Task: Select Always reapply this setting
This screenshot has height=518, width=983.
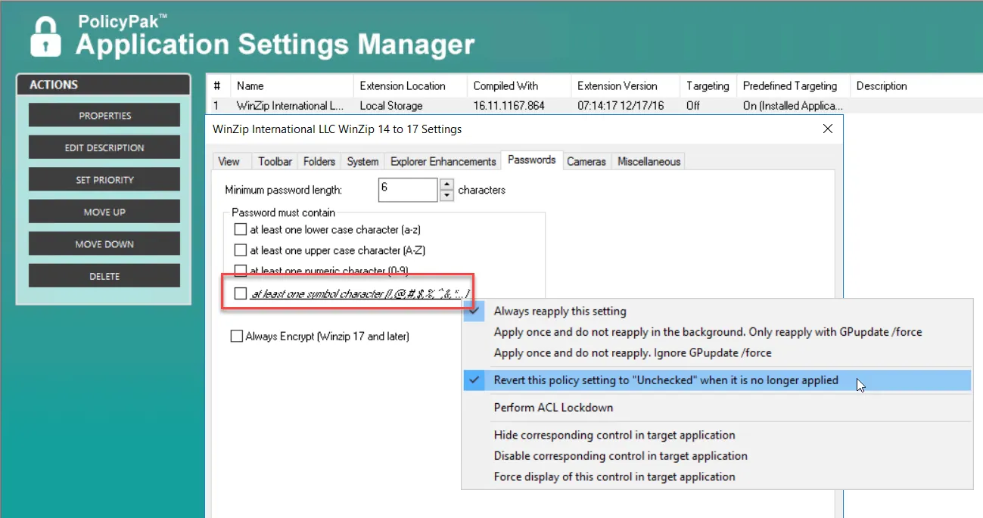Action: [x=717, y=311]
